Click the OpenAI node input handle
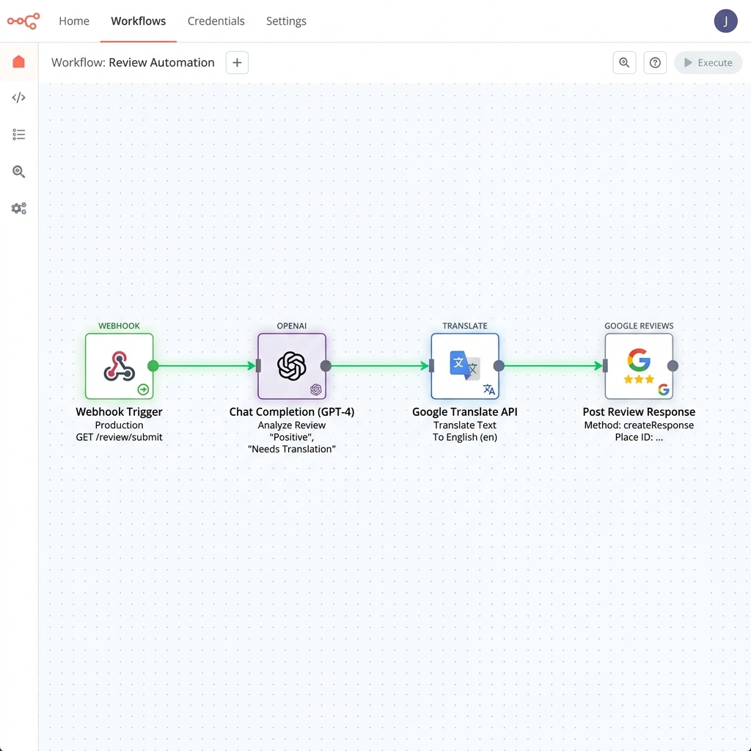The height and width of the screenshot is (751, 751). coord(259,366)
